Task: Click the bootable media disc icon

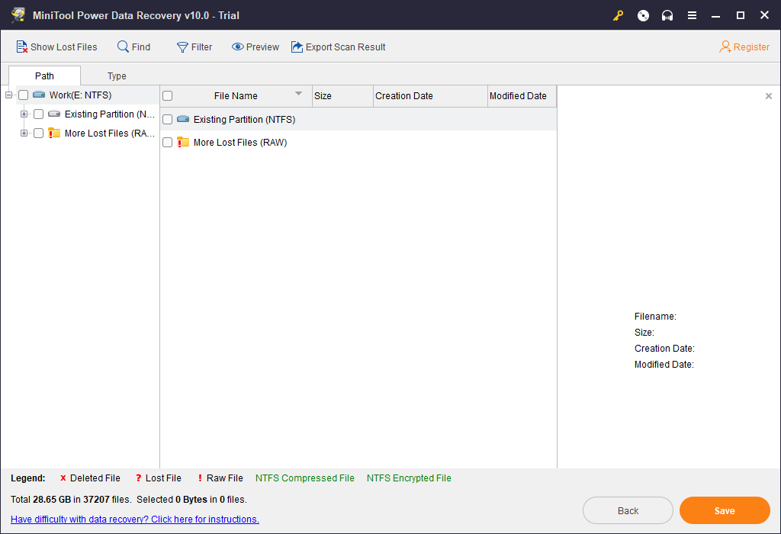Action: 643,15
